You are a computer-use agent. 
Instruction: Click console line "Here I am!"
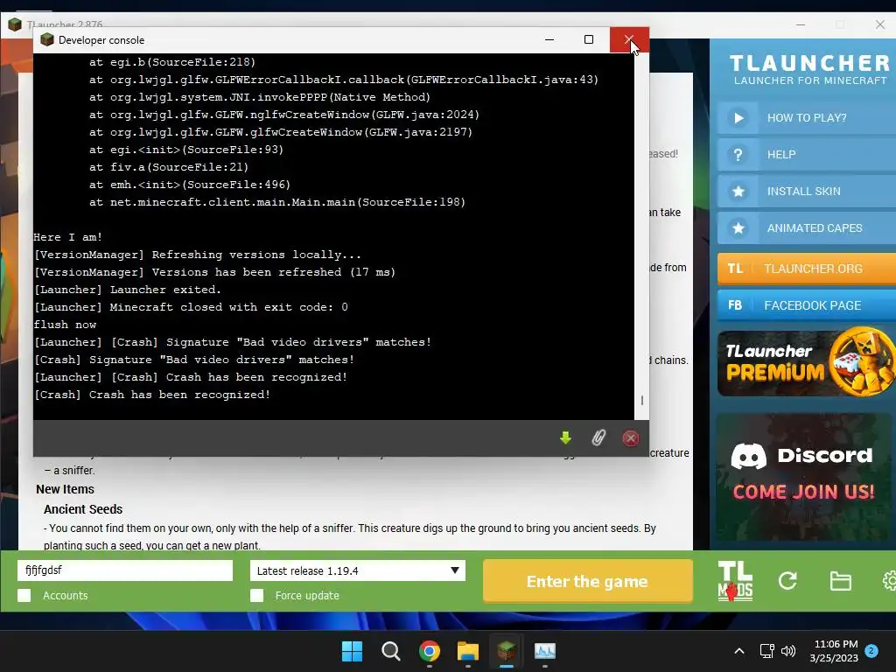(68, 237)
